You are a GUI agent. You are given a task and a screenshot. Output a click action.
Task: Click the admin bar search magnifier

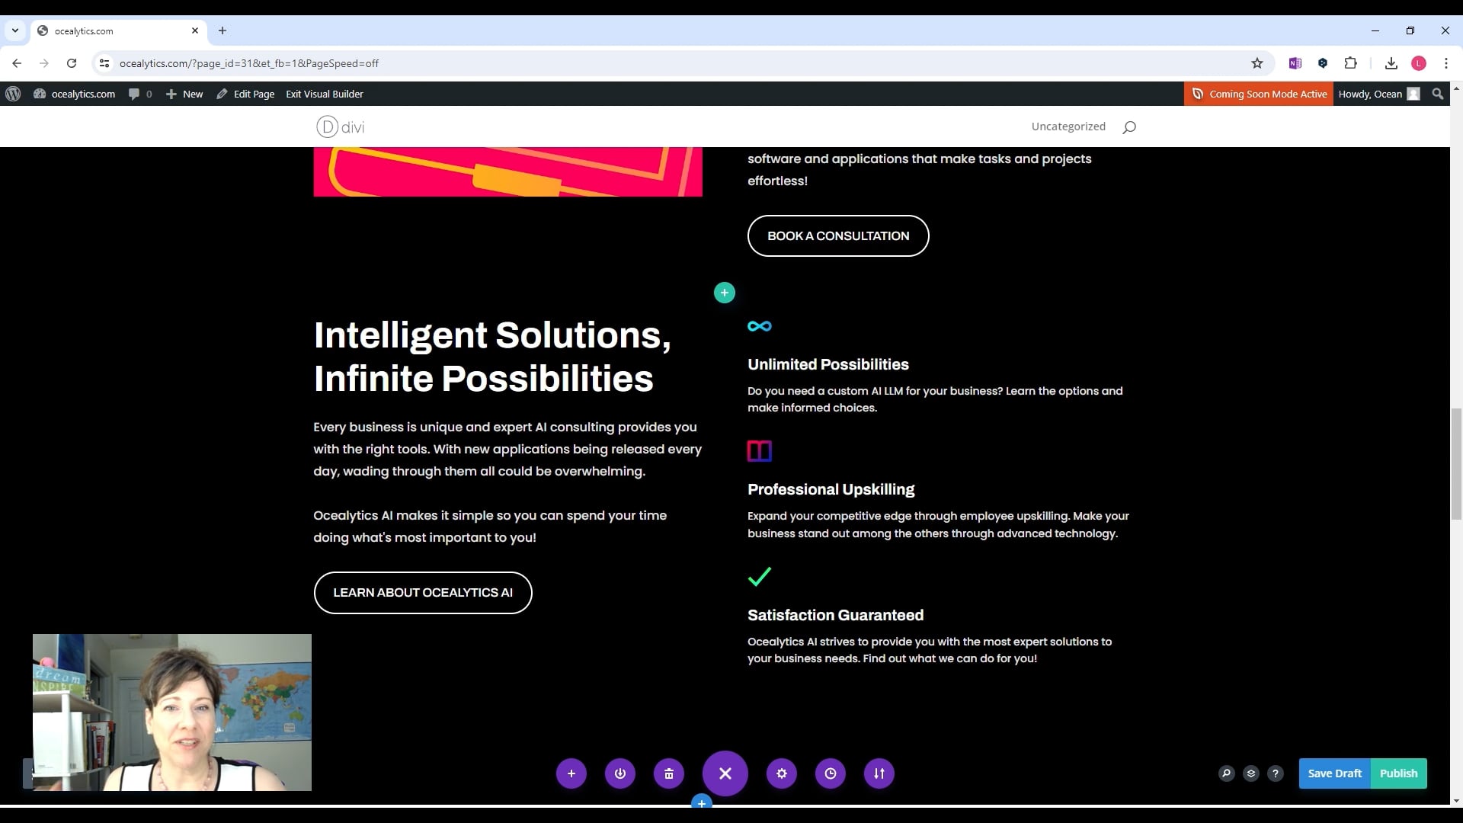pyautogui.click(x=1438, y=94)
